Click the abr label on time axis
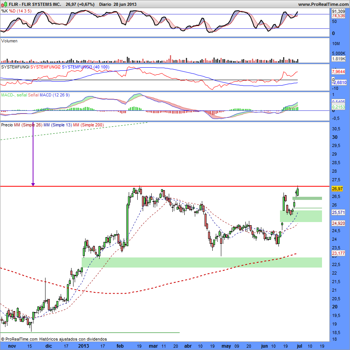 tap(188, 346)
